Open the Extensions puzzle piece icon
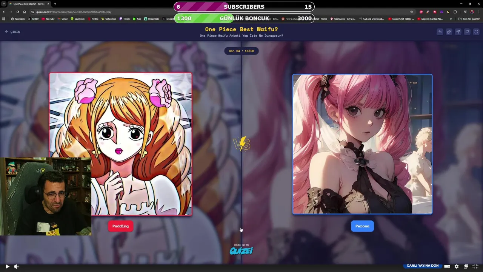Image resolution: width=483 pixels, height=272 pixels. [455, 12]
